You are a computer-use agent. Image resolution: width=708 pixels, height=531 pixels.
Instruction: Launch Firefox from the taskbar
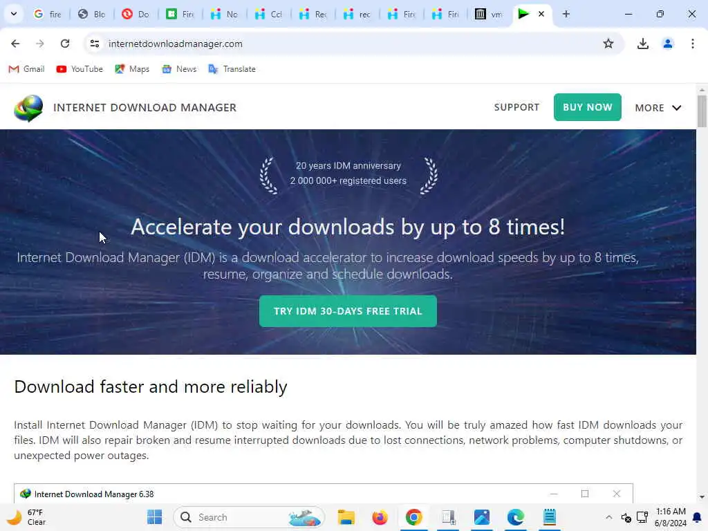[x=380, y=517]
